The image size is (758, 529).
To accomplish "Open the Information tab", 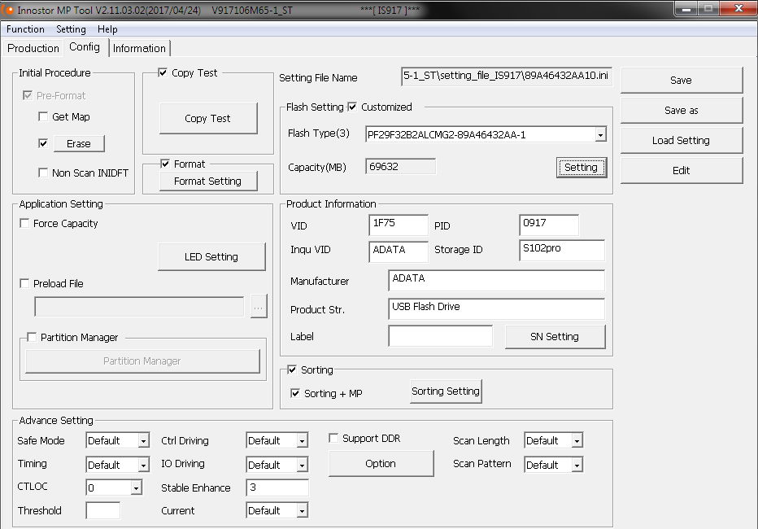I will [139, 48].
